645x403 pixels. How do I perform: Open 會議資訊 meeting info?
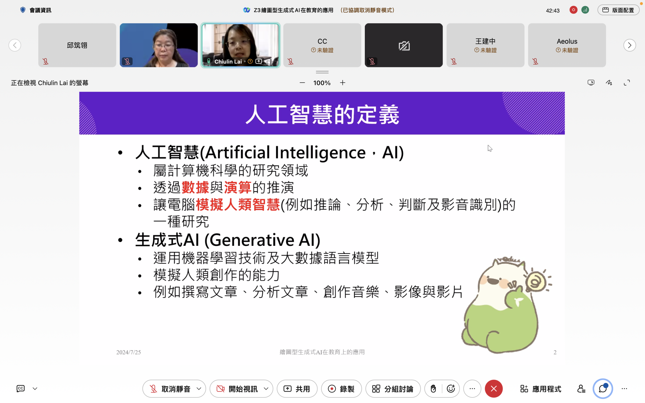(36, 10)
